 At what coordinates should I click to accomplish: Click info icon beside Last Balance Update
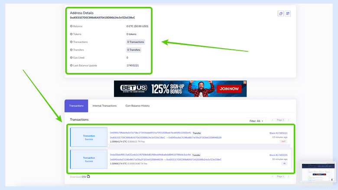coord(71,66)
